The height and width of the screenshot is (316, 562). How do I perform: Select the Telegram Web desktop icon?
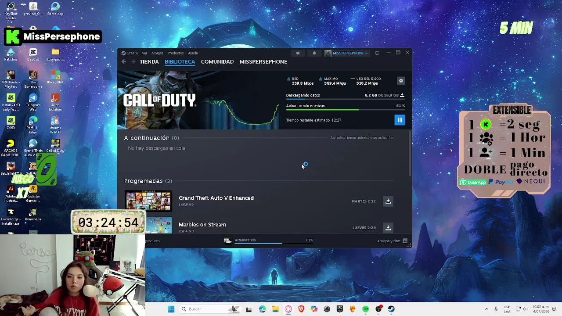(33, 102)
